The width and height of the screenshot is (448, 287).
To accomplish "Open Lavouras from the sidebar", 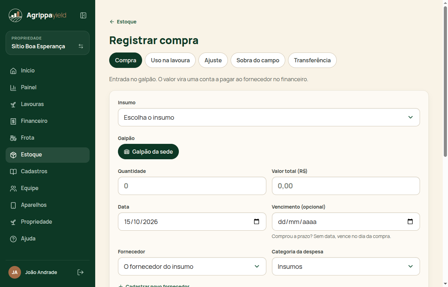I will 48,104.
